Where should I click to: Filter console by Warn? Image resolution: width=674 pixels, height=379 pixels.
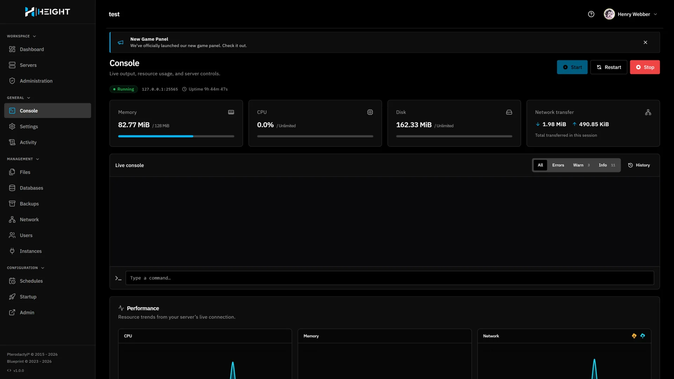tap(581, 165)
